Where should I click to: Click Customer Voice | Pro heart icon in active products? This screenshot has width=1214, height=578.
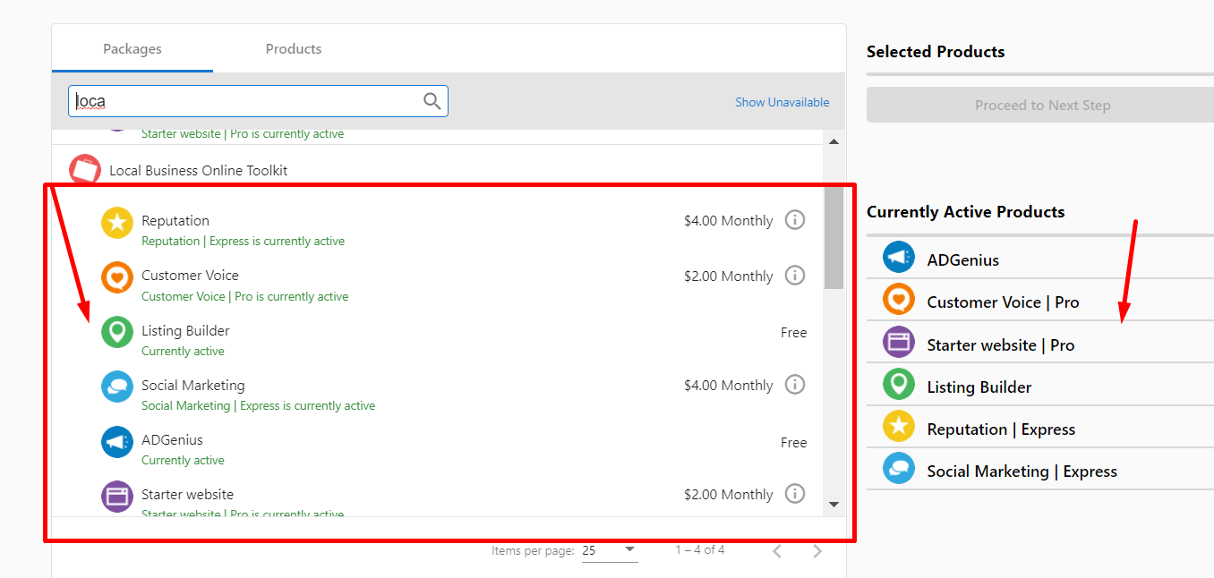[899, 299]
